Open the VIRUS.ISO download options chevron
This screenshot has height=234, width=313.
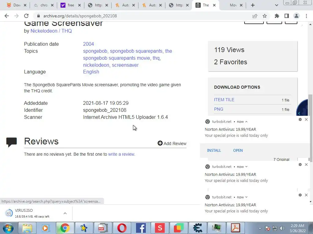point(65,213)
